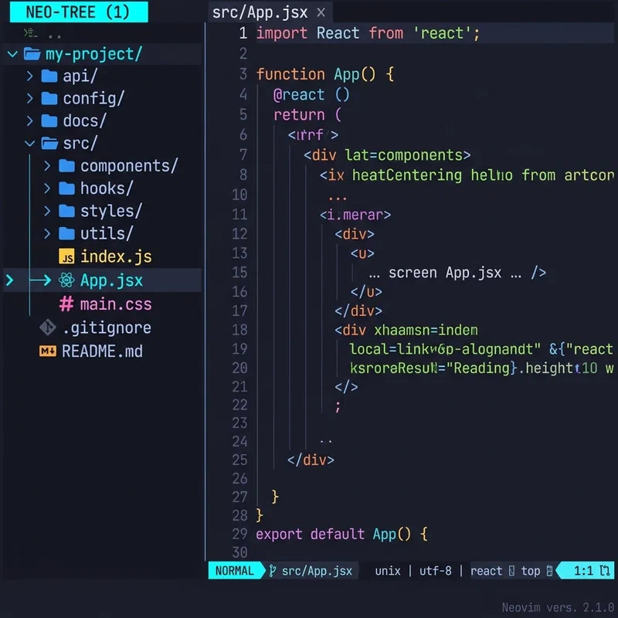Click the hooks folder icon
Screen dimensions: 618x618
(x=66, y=188)
